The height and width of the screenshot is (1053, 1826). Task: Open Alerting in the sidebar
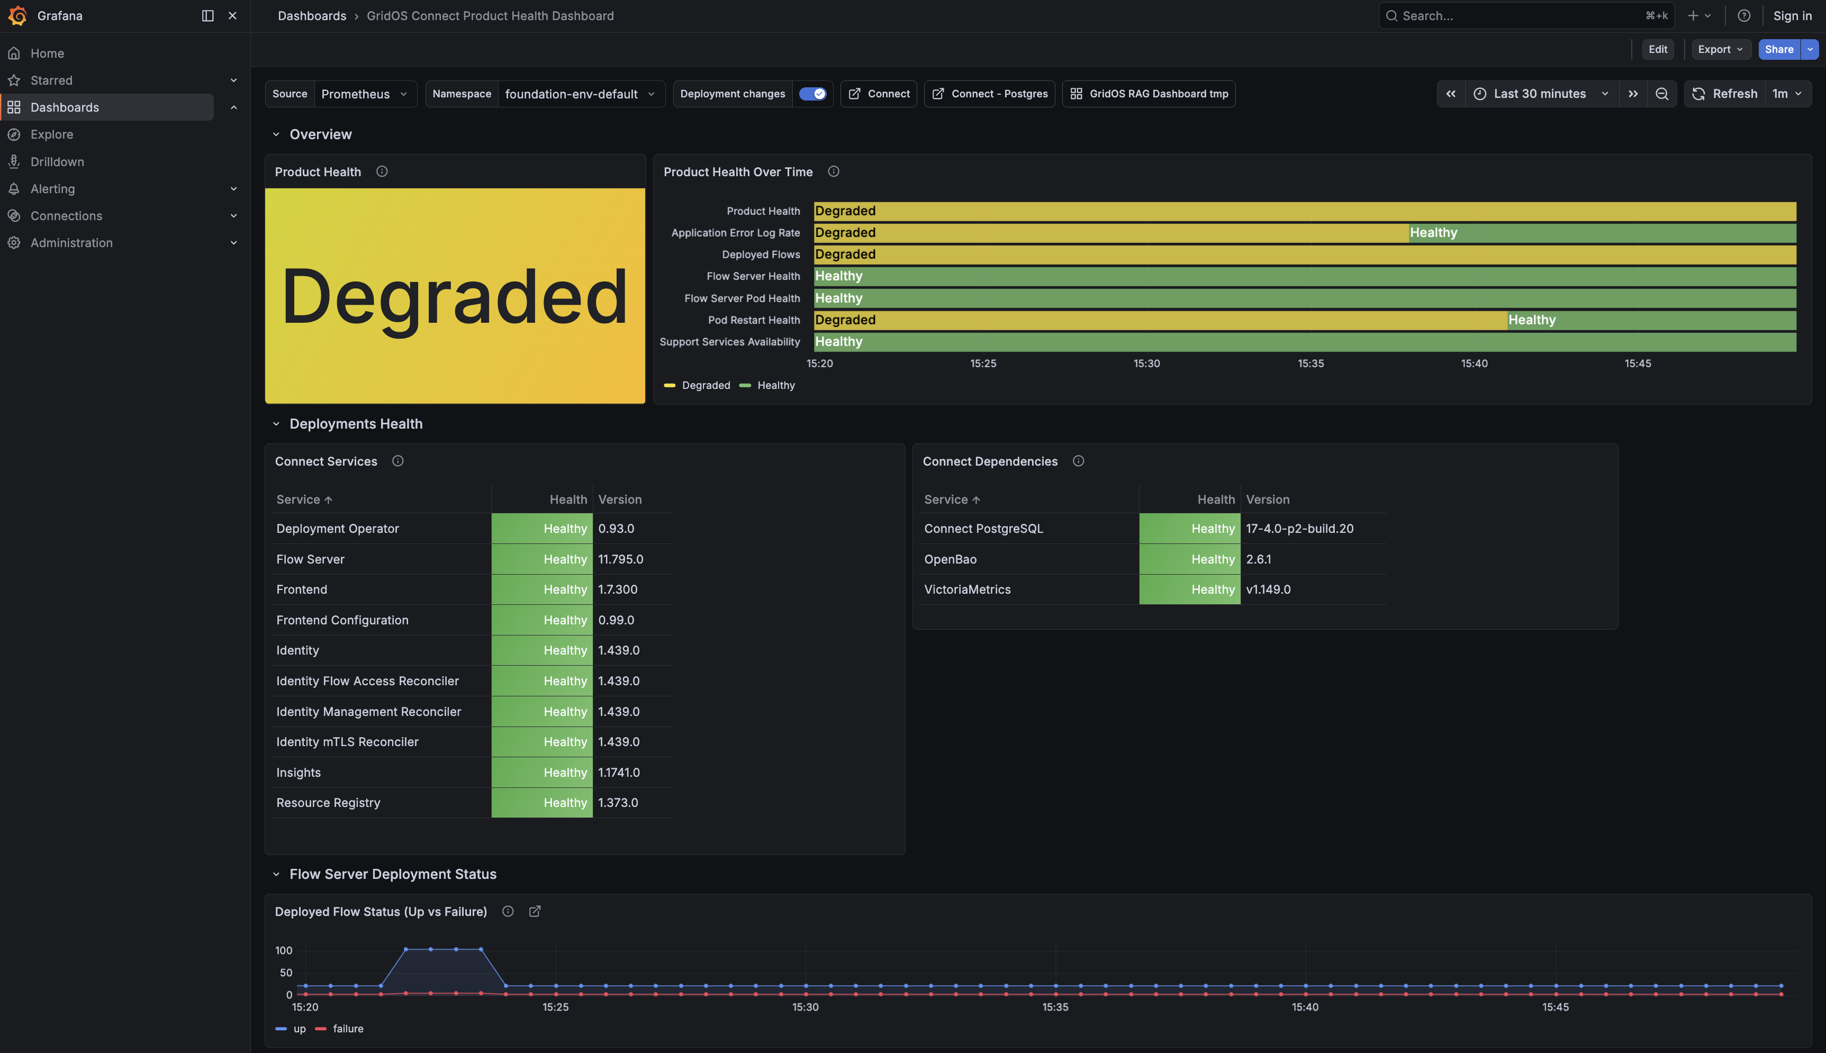(52, 188)
